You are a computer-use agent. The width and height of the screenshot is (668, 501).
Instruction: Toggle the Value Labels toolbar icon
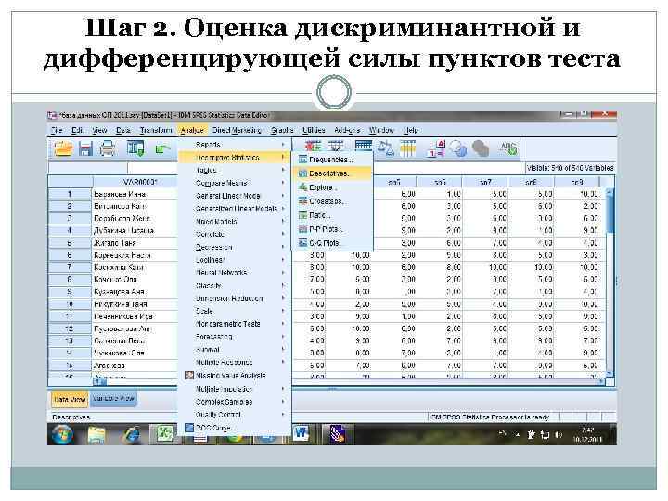(x=436, y=148)
